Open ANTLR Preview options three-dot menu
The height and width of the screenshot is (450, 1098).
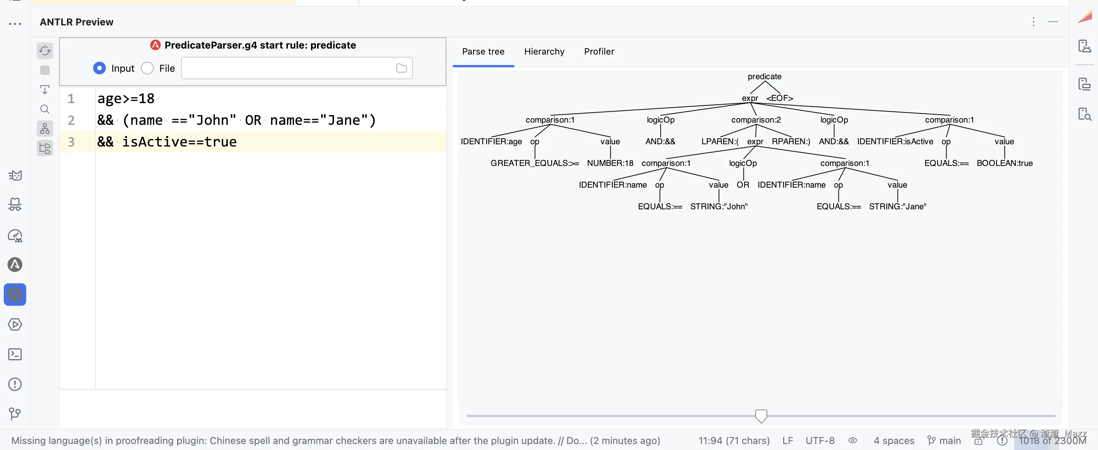point(1033,22)
